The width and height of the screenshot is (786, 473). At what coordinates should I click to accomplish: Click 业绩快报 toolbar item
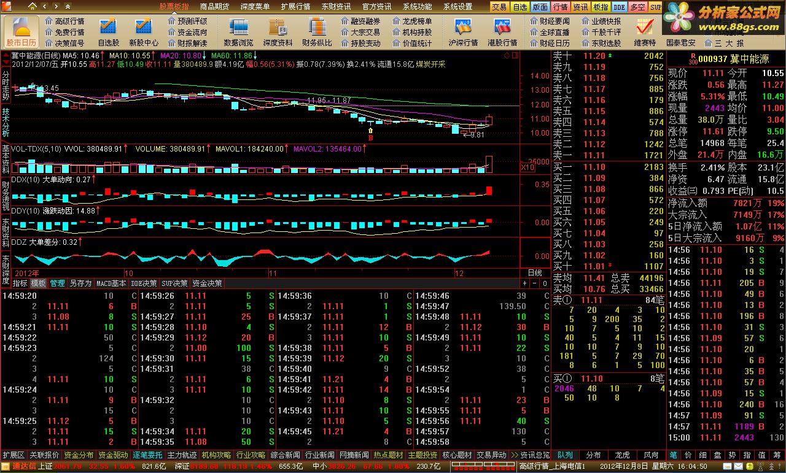[x=601, y=21]
